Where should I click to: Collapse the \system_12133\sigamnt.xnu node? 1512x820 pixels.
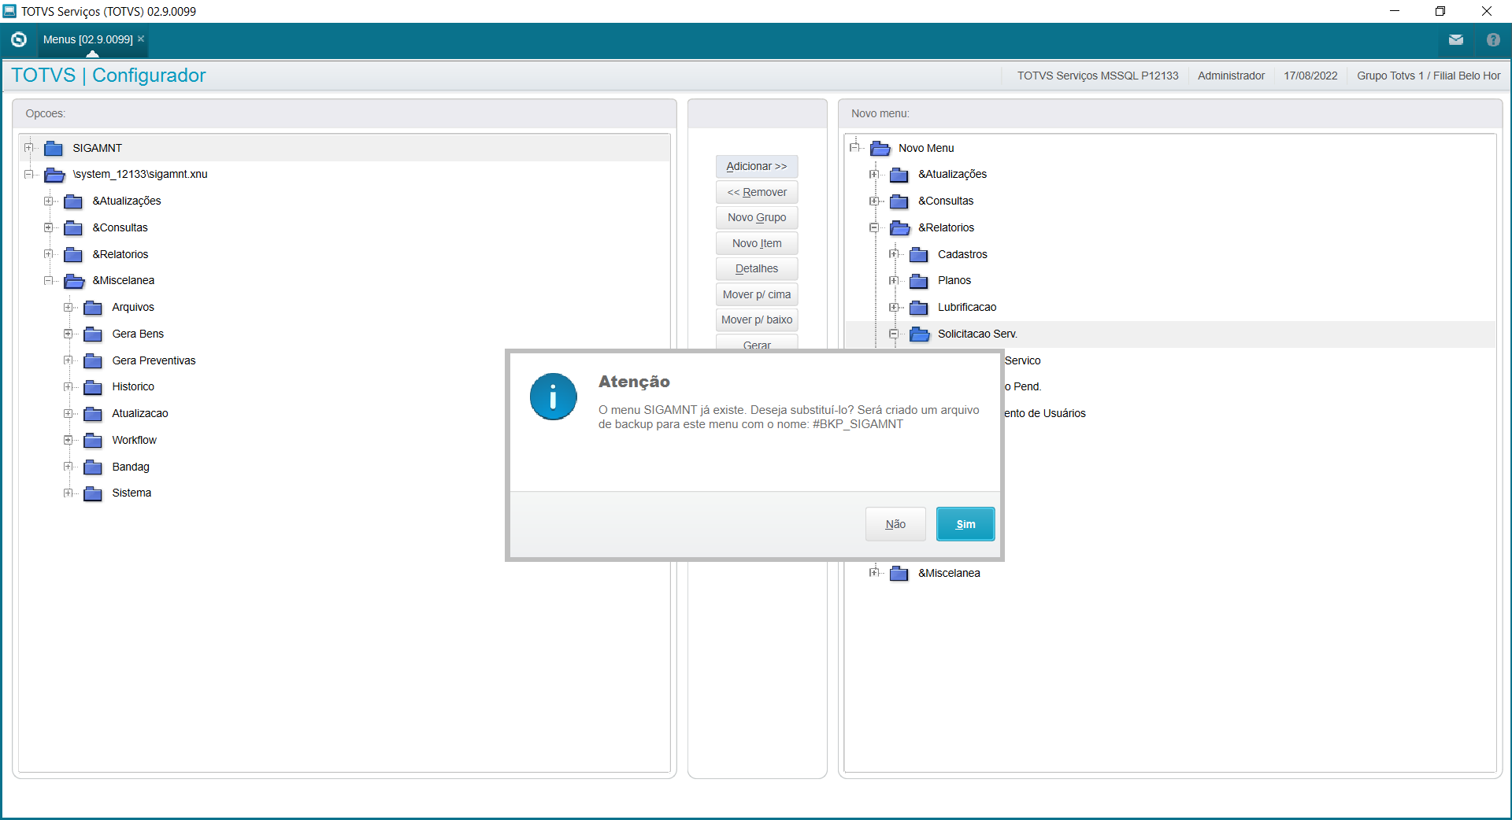29,174
